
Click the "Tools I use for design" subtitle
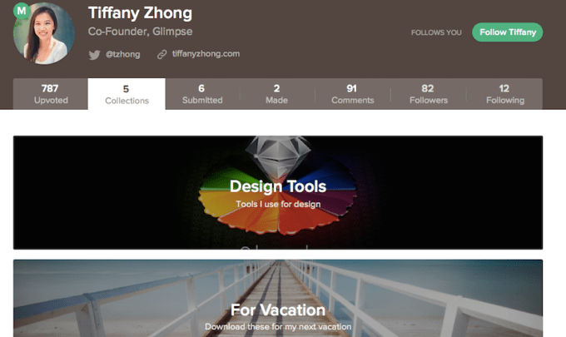[x=278, y=204]
